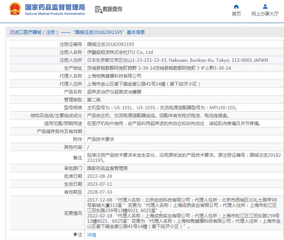
Task: Select the slash value in 其他内容 row
Action: [x=88, y=147]
